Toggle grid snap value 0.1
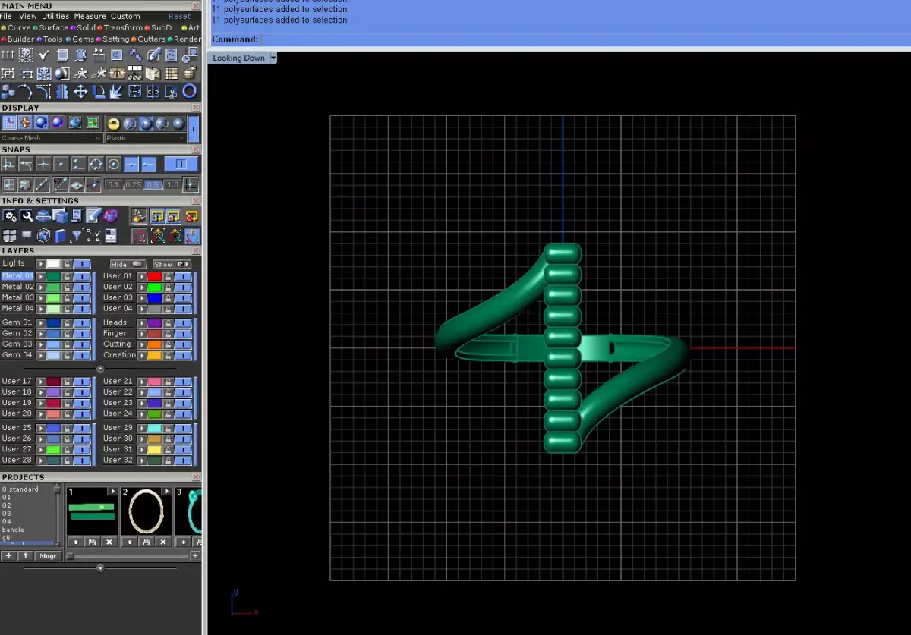This screenshot has width=911, height=635. tap(113, 185)
